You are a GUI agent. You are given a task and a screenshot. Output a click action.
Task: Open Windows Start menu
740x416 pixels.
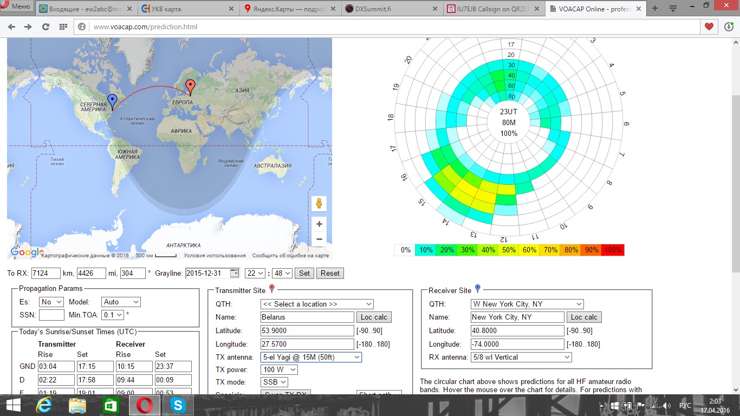click(x=13, y=405)
